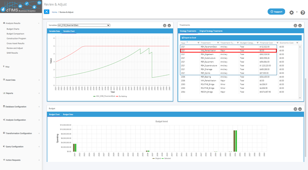Click the Query Configuration sidebar icon
This screenshot has height=170, width=308.
[4, 146]
